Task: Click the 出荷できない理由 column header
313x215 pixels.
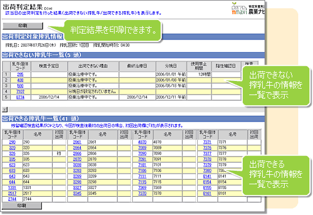Action: pyautogui.click(x=93, y=66)
